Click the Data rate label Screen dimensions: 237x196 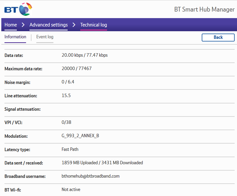coord(14,55)
